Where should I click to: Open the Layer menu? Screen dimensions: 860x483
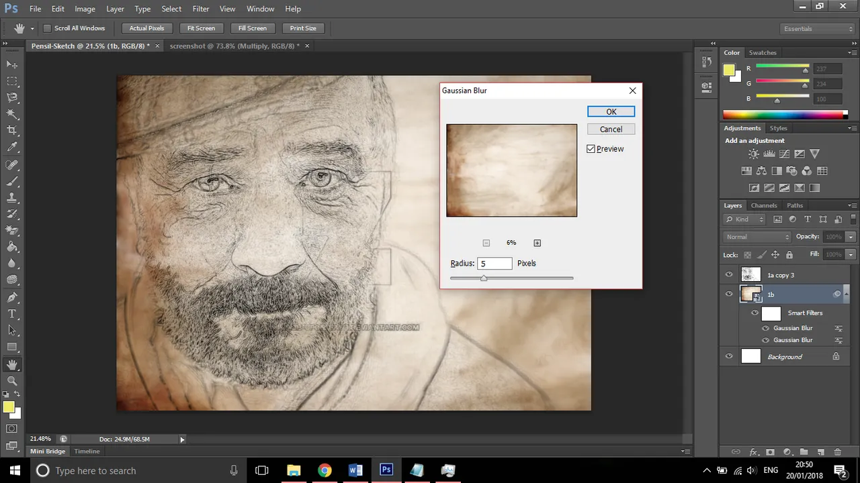click(115, 9)
